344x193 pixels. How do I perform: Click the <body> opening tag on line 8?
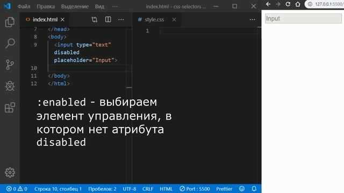tap(58, 37)
